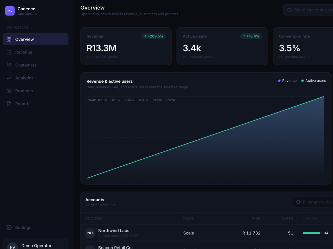Navigate to Products in sidebar
Image resolution: width=333 pixels, height=249 pixels.
(36, 91)
